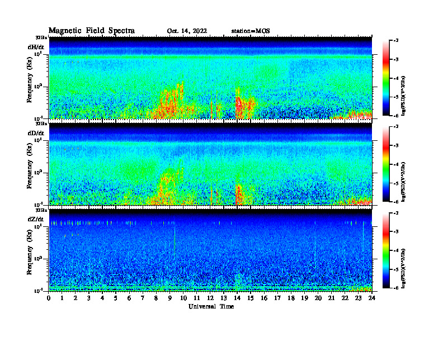Click the "-6" tick of dZ/dt colorbar
The width and height of the screenshot is (443, 342).
[396, 288]
